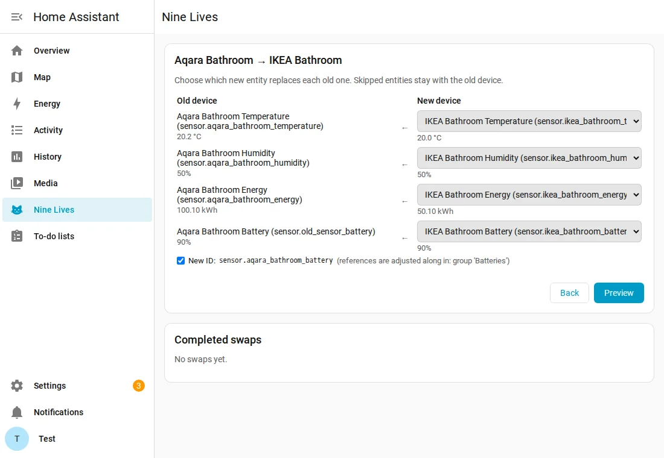Click the group 'Batteries' references note
The height and width of the screenshot is (458, 664).
pos(423,261)
